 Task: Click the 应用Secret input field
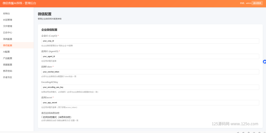click(x=150, y=103)
